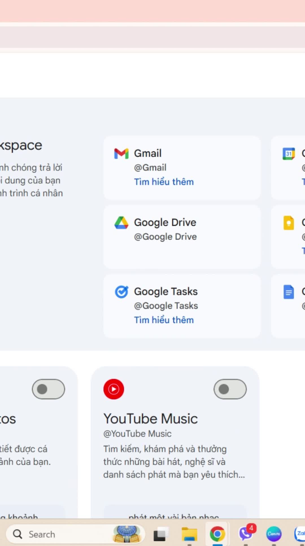The image size is (305, 546).
Task: Open Task View from the taskbar
Action: pyautogui.click(x=161, y=534)
